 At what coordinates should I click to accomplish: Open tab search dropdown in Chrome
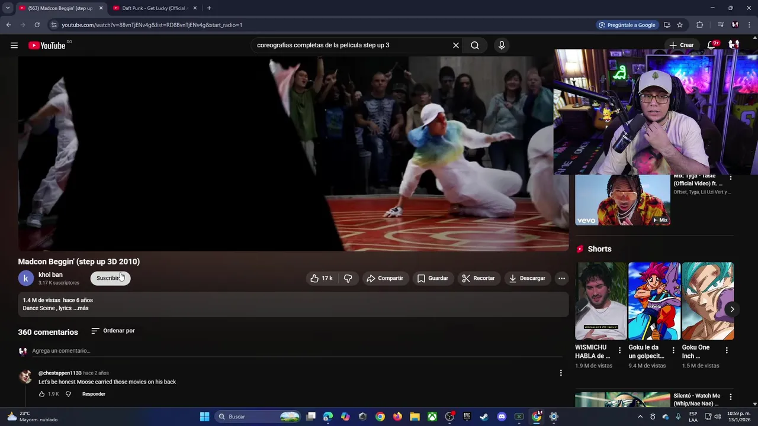coord(8,8)
